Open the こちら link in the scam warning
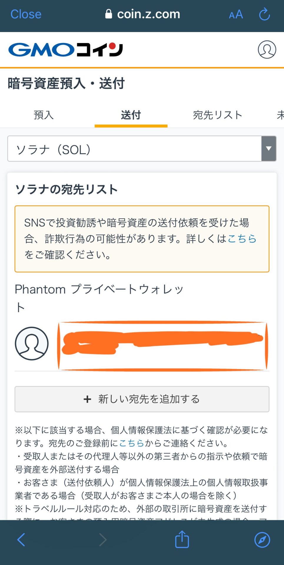Viewport: 284px width, 565px height. (242, 239)
